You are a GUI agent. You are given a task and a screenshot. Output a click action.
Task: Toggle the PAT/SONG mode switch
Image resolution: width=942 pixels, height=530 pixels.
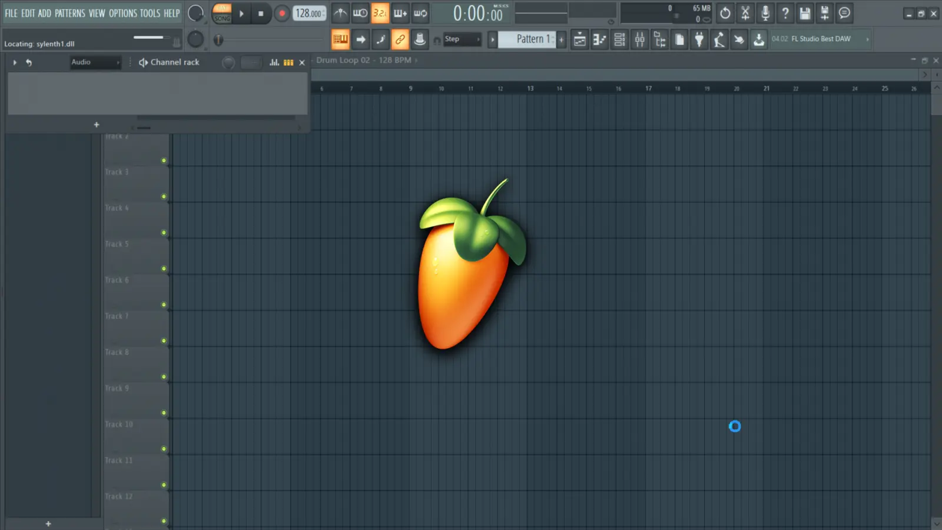pos(222,14)
